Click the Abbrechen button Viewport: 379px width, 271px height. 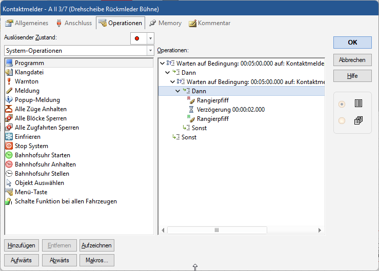[352, 60]
